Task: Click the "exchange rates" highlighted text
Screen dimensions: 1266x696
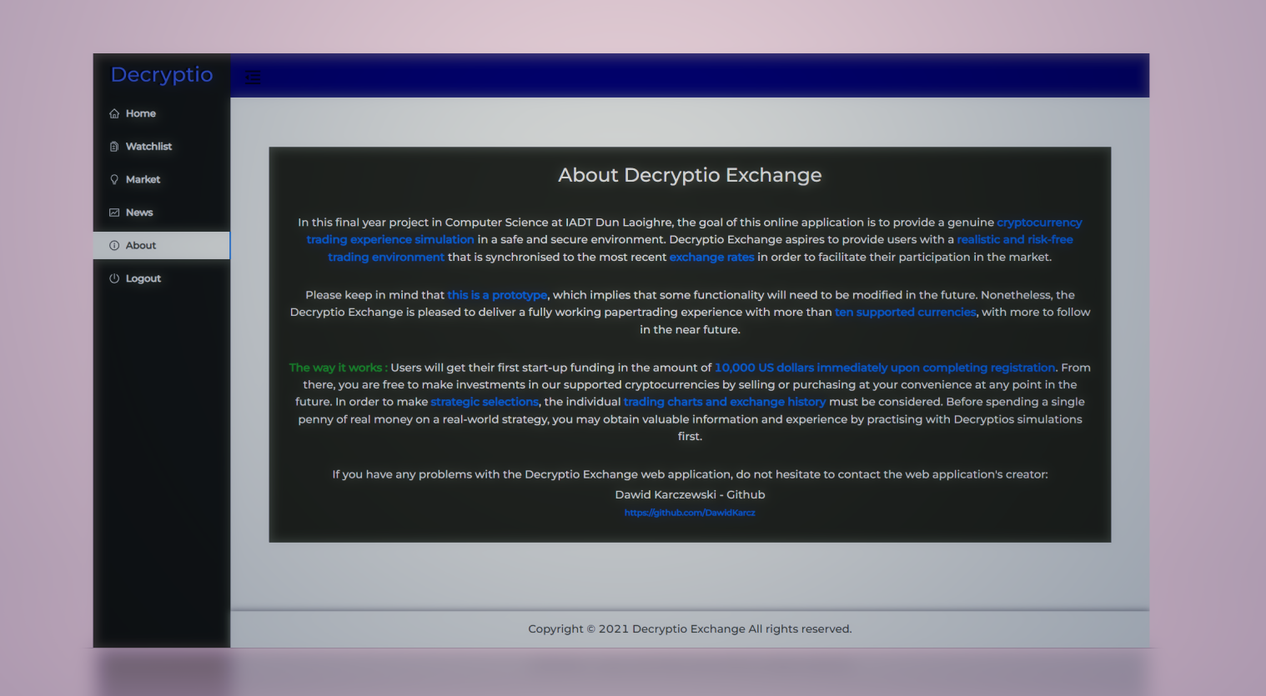Action: [x=711, y=257]
